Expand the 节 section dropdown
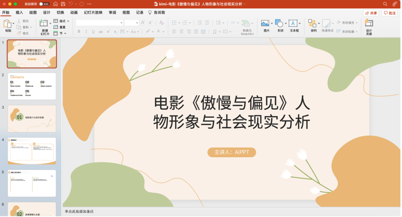402x217 pixels. [x=65, y=34]
